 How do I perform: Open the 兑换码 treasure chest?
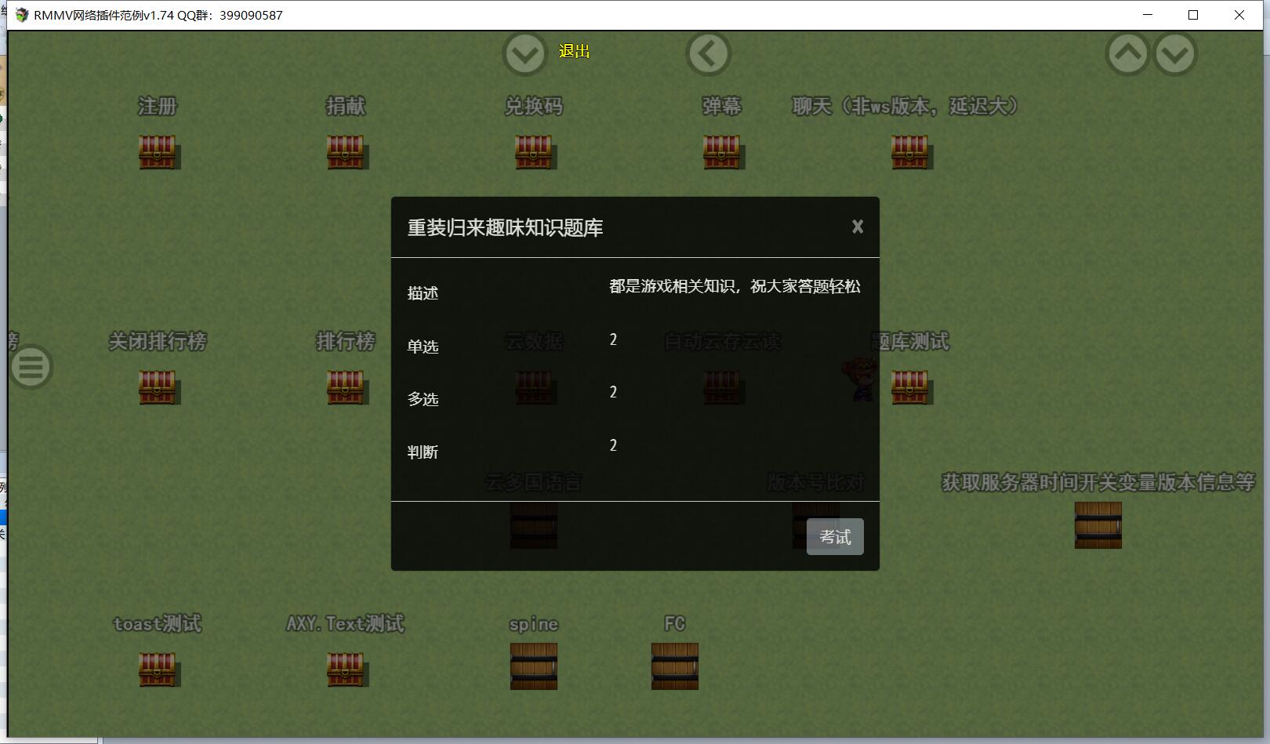[x=535, y=152]
